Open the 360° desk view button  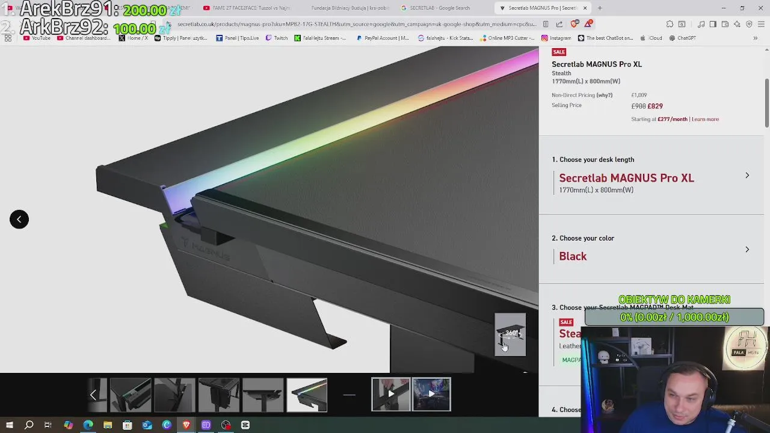coord(510,334)
